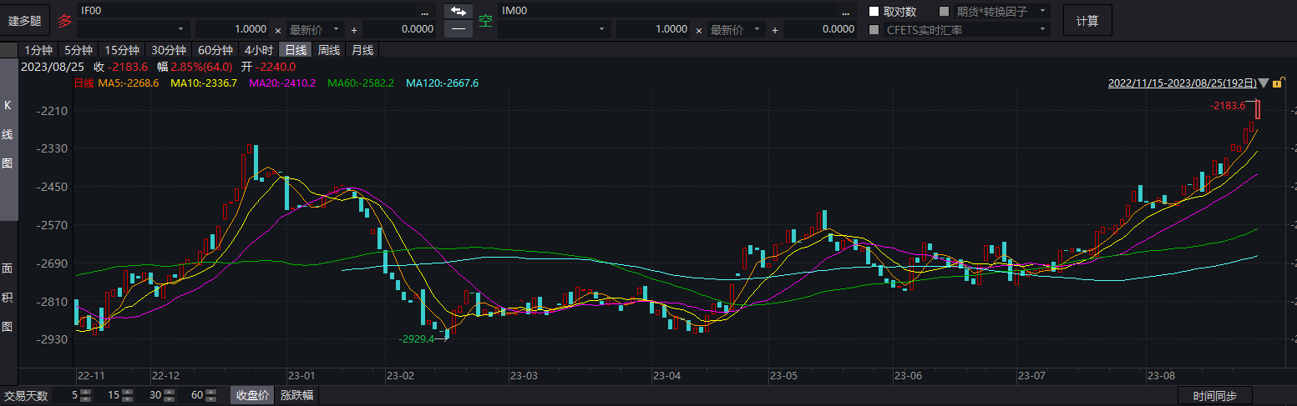1297x406 pixels.
Task: Expand the CFETS实时汇率 dropdown
Action: [x=1043, y=29]
